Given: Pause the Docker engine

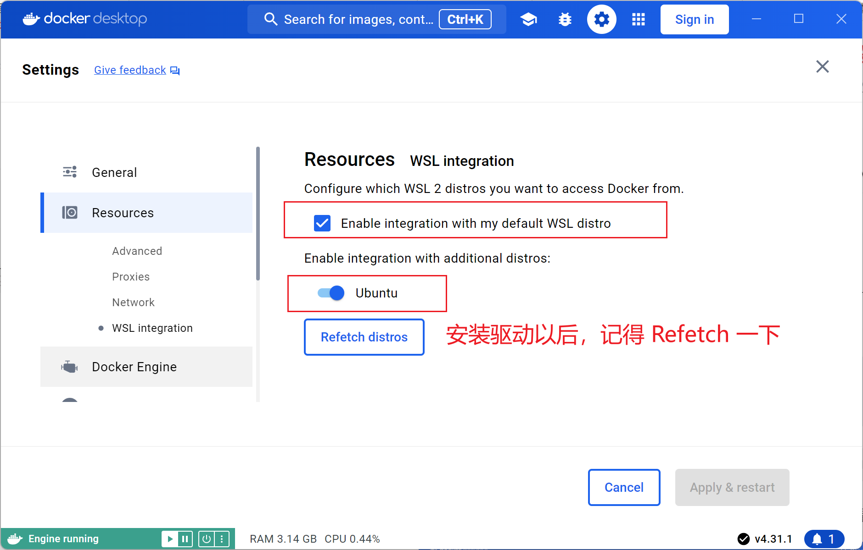Looking at the screenshot, I should coord(185,539).
